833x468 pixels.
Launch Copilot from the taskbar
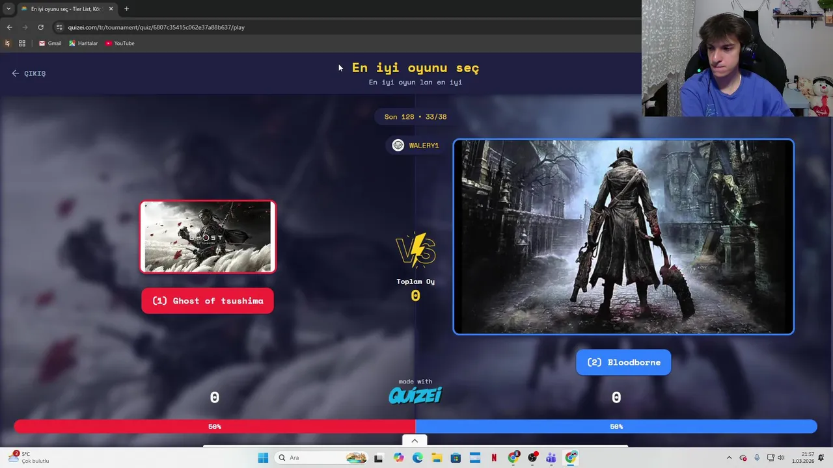coord(398,458)
